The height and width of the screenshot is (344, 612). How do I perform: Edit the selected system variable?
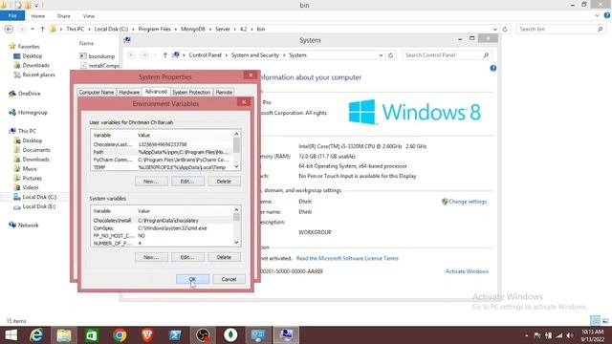(187, 257)
